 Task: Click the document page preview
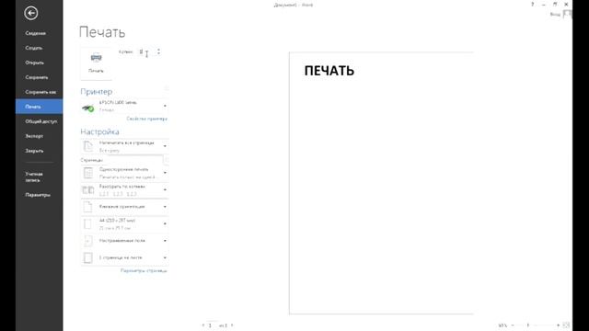[x=381, y=183]
